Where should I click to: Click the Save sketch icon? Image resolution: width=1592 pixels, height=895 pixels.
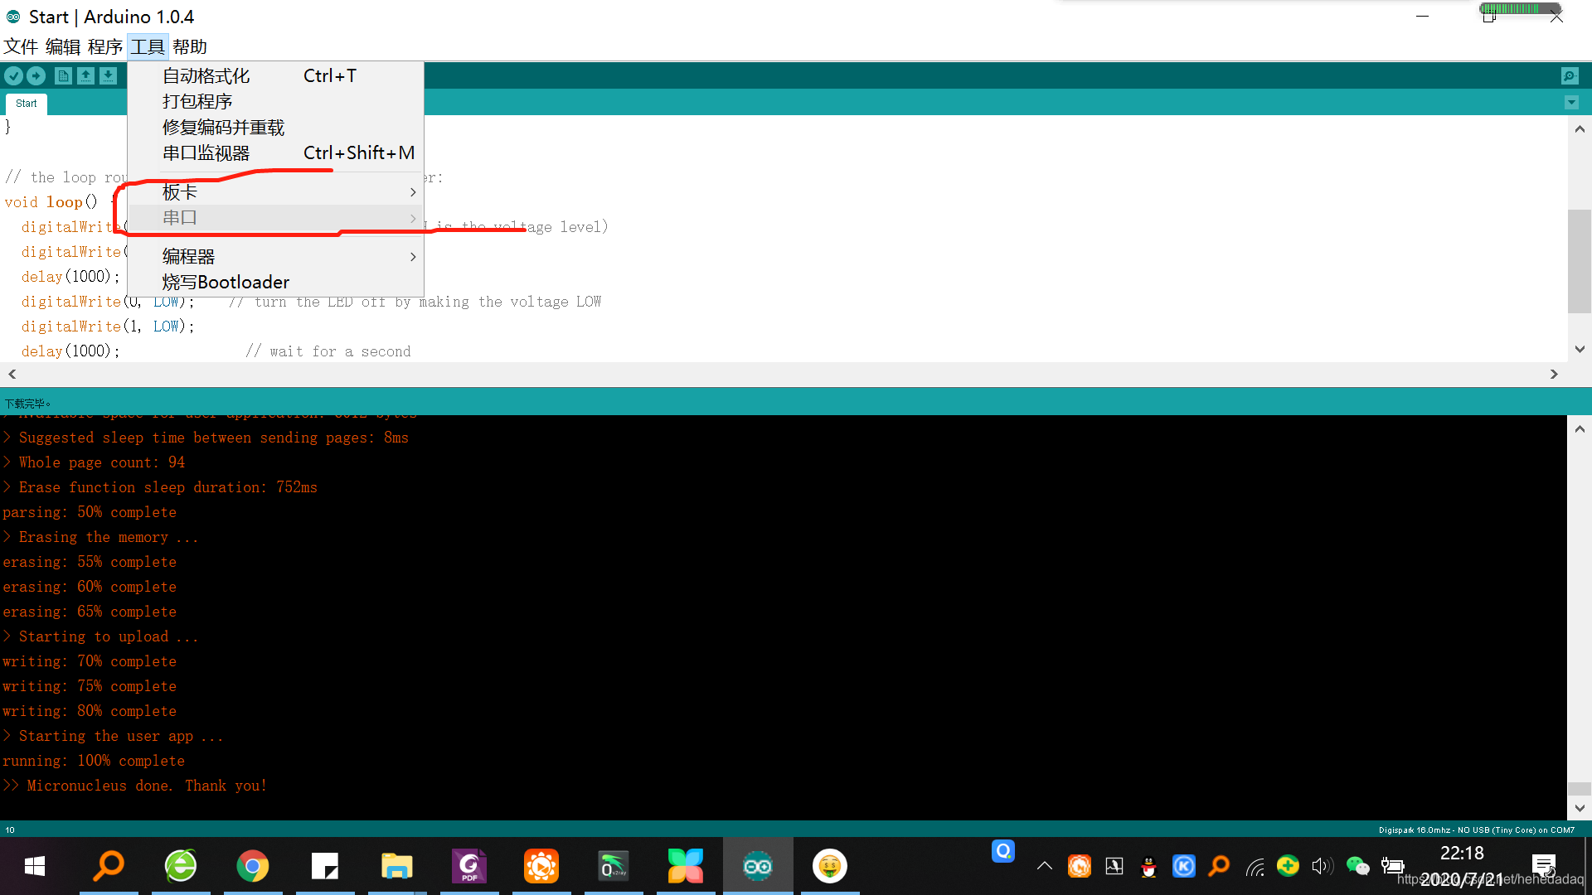point(108,76)
